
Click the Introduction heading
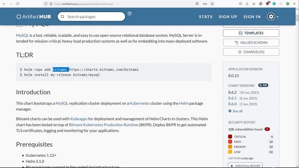33,92
